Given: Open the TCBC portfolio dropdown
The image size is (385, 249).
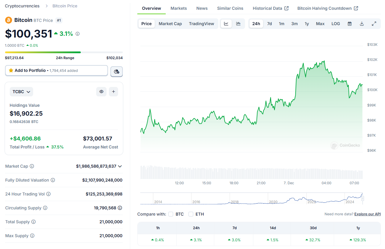Looking at the screenshot, I should tap(21, 91).
